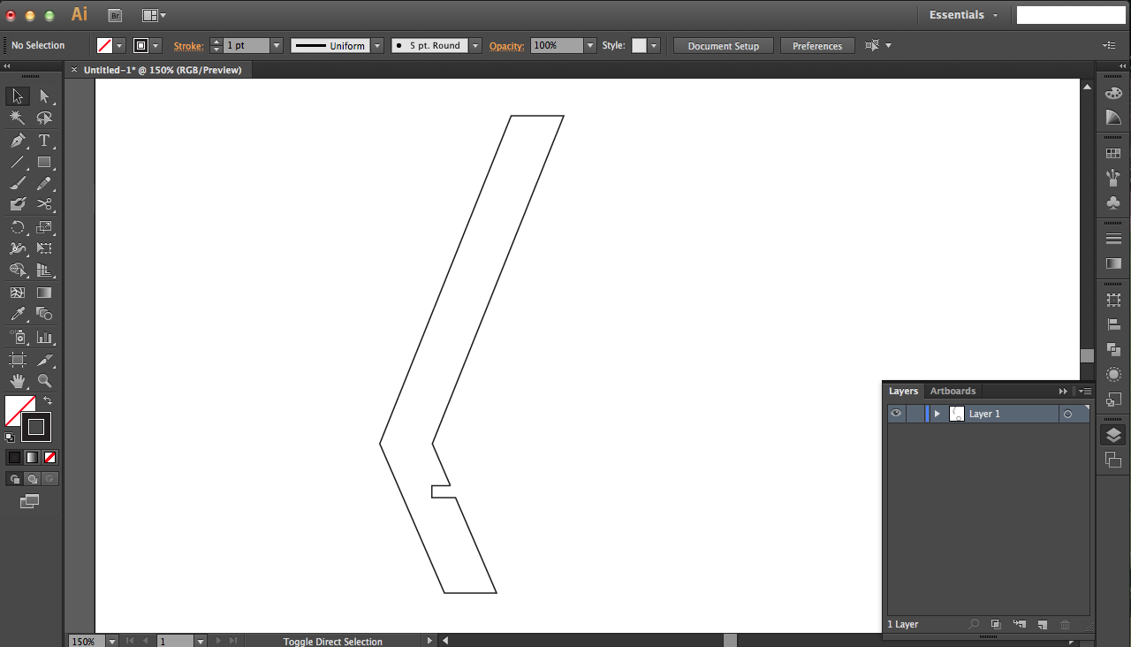Click the Layer 1 target circle

pyautogui.click(x=1067, y=414)
